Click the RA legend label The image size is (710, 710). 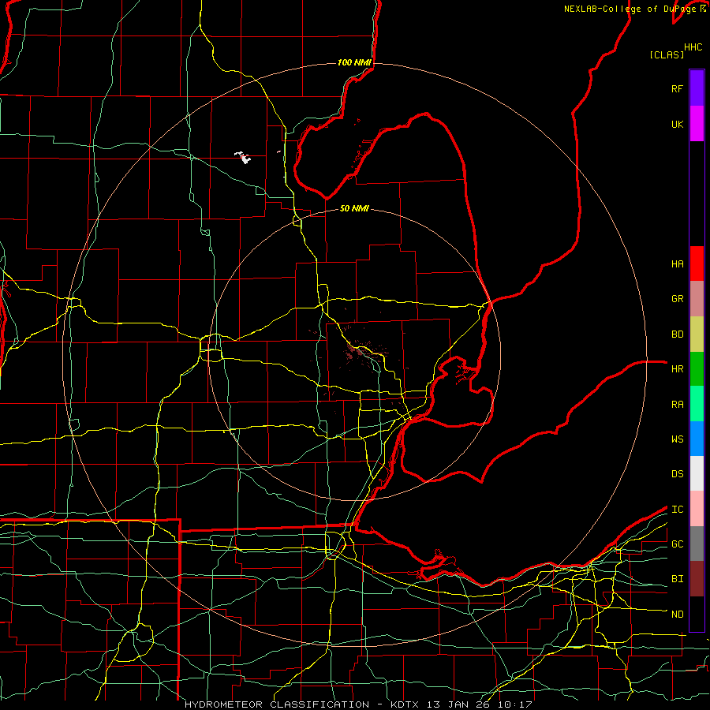(678, 405)
